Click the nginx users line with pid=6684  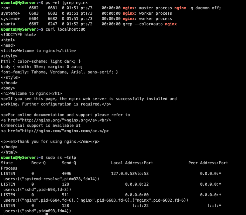[96, 200]
